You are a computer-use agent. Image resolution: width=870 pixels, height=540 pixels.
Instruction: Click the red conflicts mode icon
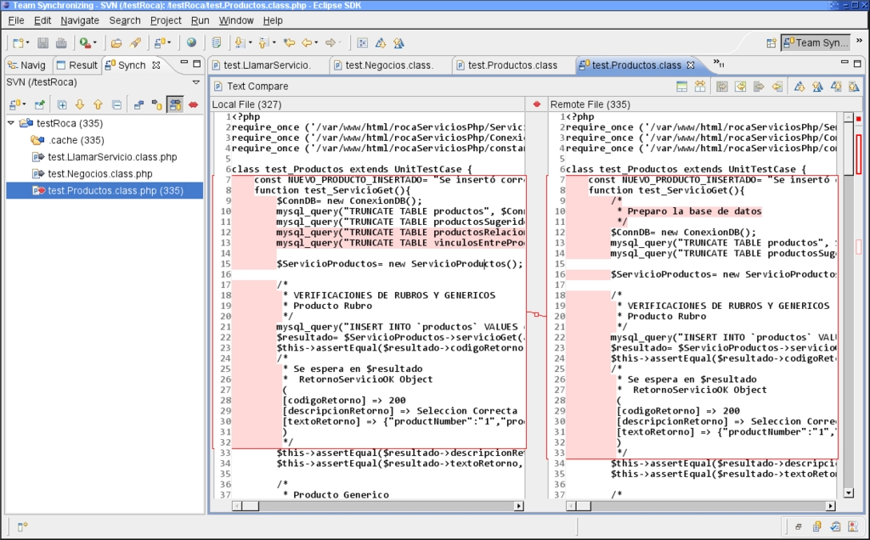click(194, 104)
